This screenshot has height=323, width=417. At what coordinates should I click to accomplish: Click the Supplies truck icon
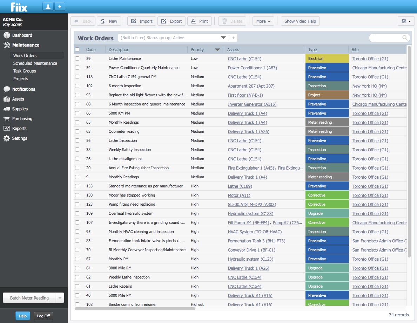[x=7, y=109]
